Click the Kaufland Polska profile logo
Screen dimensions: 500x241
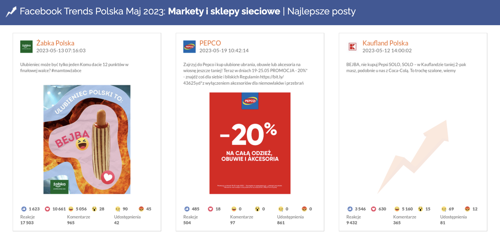point(352,47)
